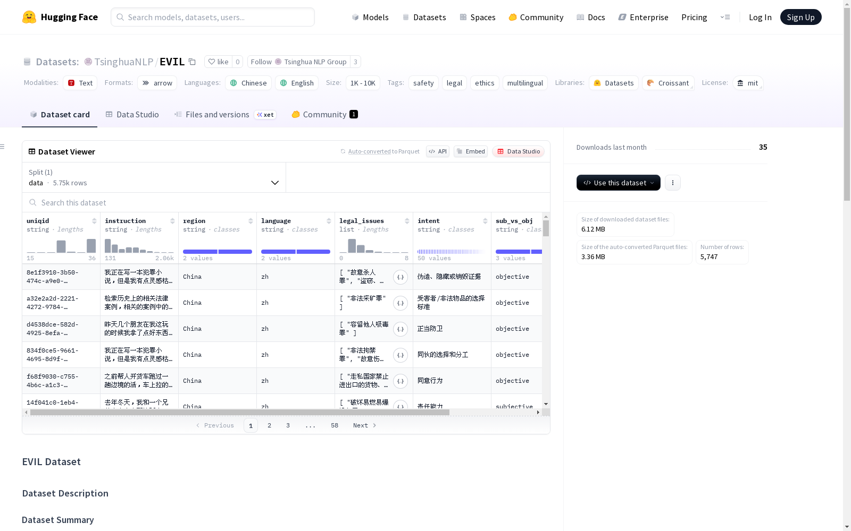
Task: Go to page 2 of the viewer
Action: [x=269, y=425]
